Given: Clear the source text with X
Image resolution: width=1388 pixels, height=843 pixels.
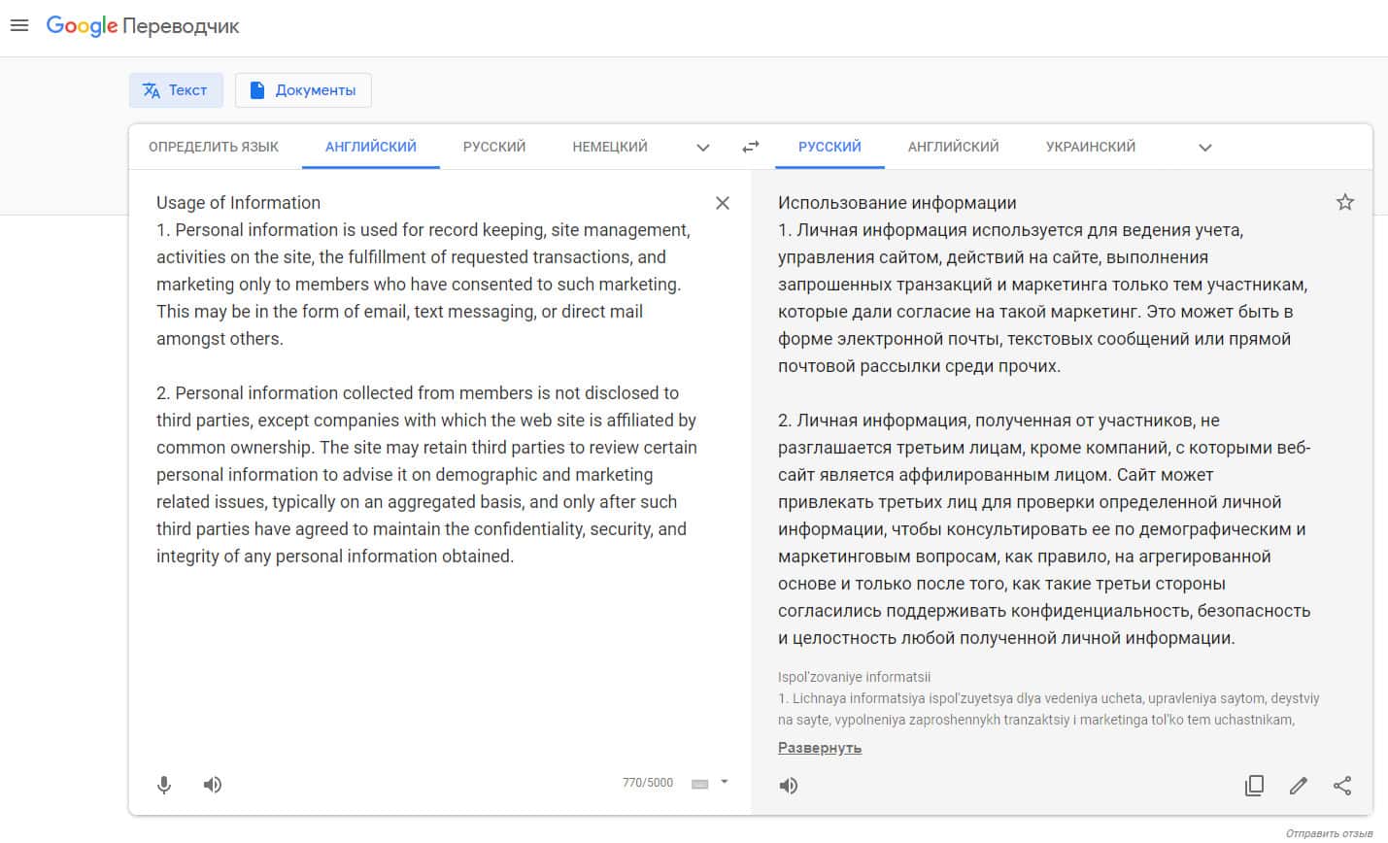Looking at the screenshot, I should (x=723, y=203).
